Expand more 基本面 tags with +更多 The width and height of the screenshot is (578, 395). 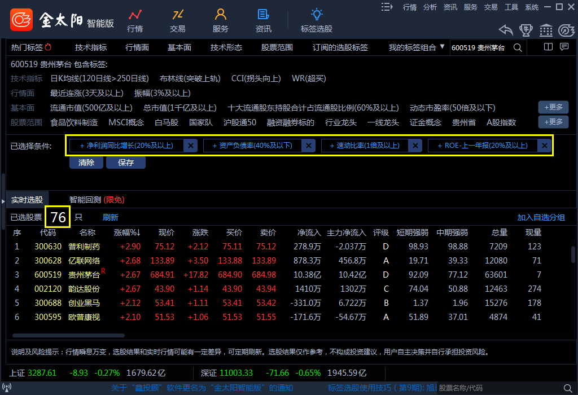(553, 107)
